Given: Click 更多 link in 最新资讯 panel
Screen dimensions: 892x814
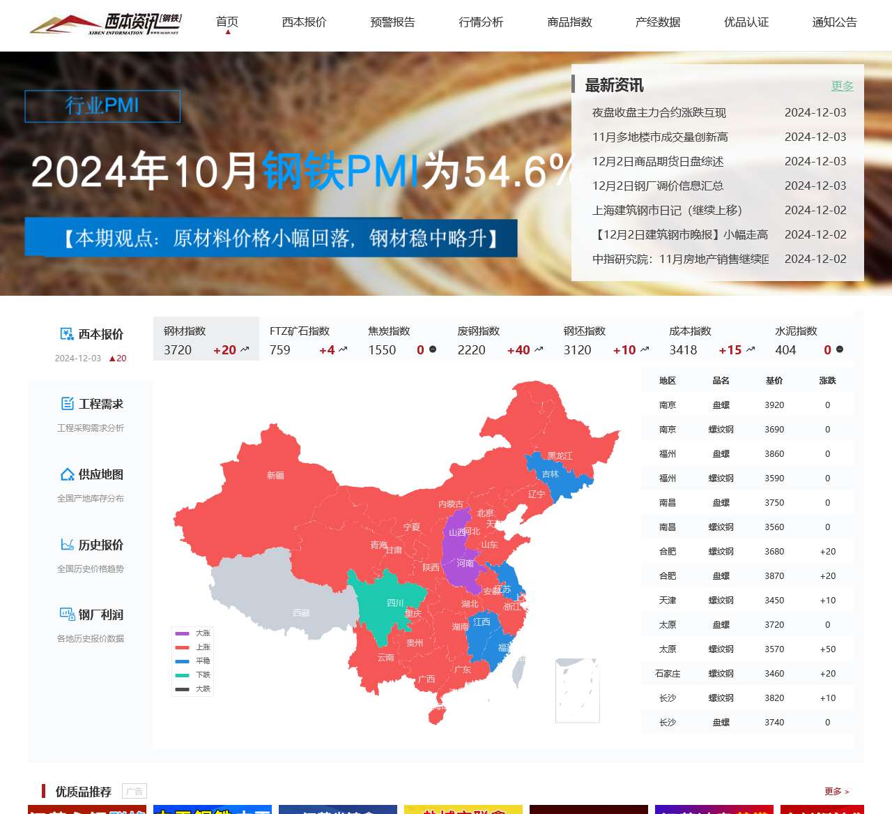Looking at the screenshot, I should (843, 86).
